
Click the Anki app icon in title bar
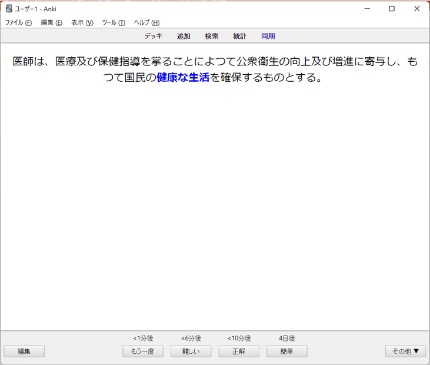click(x=9, y=9)
